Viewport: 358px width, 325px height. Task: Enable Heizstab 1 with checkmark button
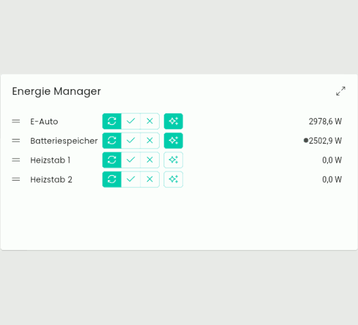(131, 160)
